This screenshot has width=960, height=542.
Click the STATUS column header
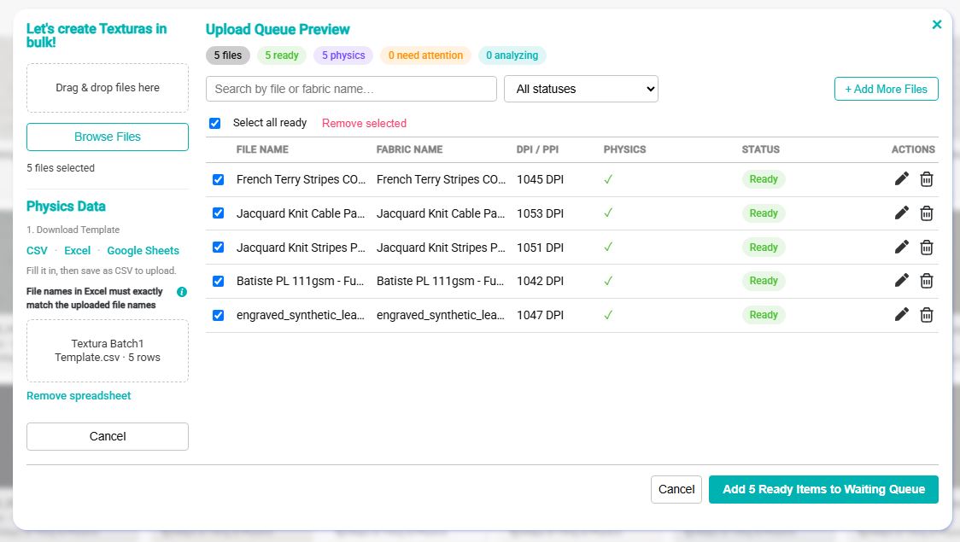(x=760, y=149)
